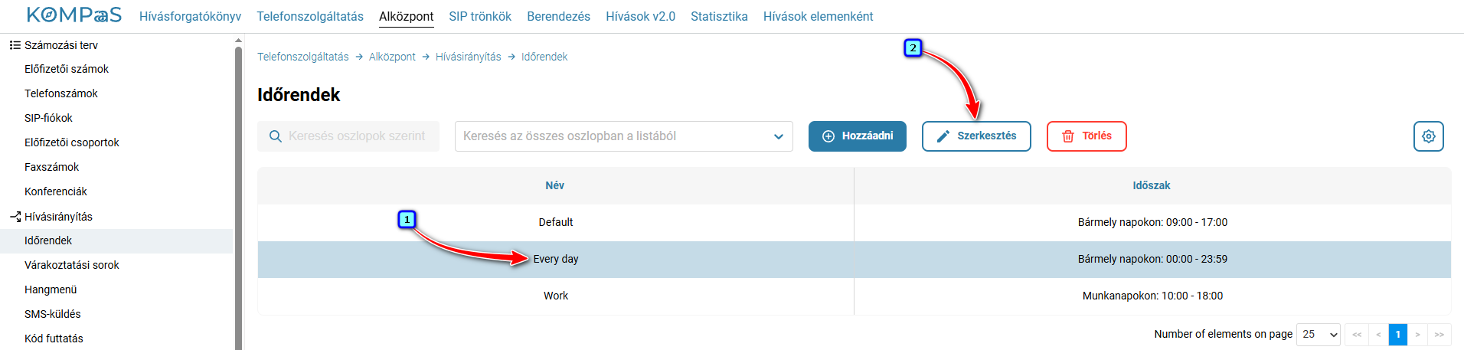1464x350 pixels.
Task: Expand the search-all-columns dropdown chevron
Action: 779,136
